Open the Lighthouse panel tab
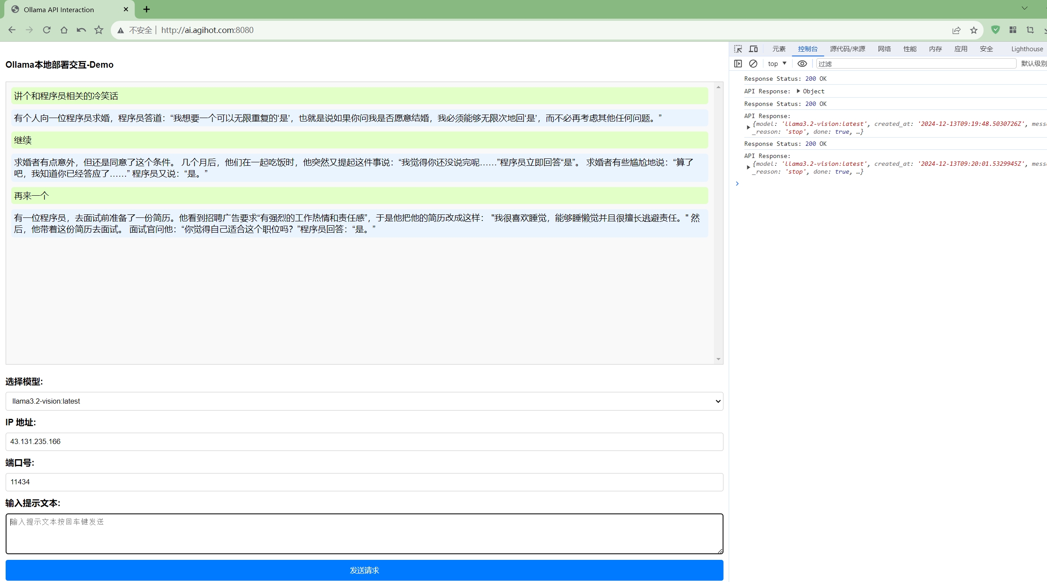1047x582 pixels. tap(1027, 49)
